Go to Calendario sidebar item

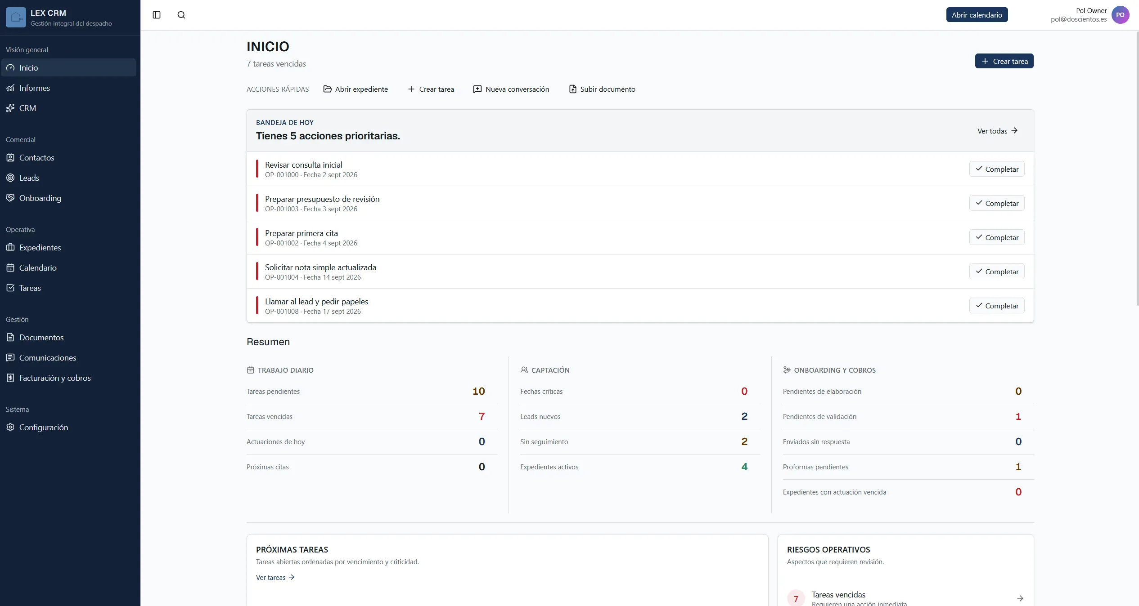click(x=68, y=267)
